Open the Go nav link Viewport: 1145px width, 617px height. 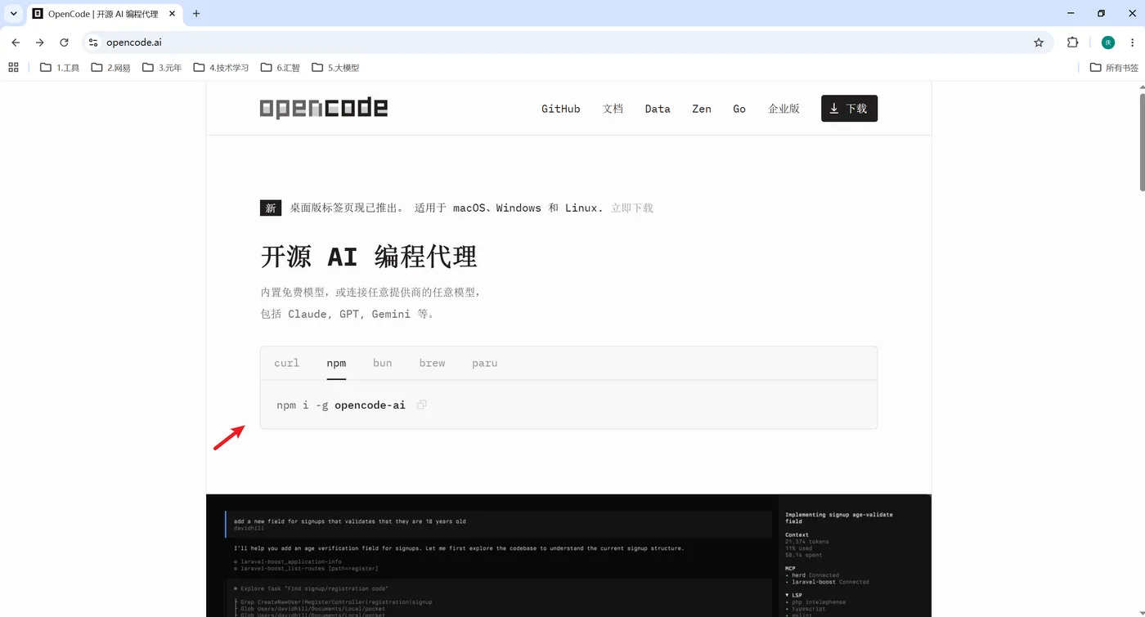pos(739,109)
